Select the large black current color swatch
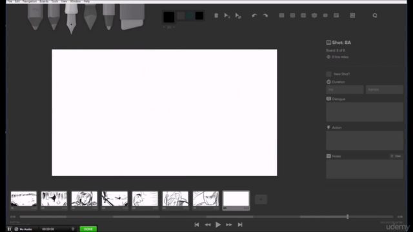The image size is (413, 232). 169,17
